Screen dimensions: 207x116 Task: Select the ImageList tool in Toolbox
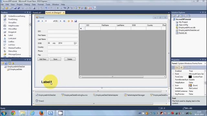tap(12, 32)
